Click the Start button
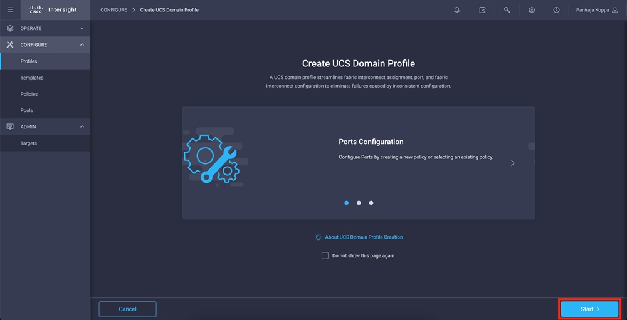Image resolution: width=627 pixels, height=320 pixels. tap(590, 309)
